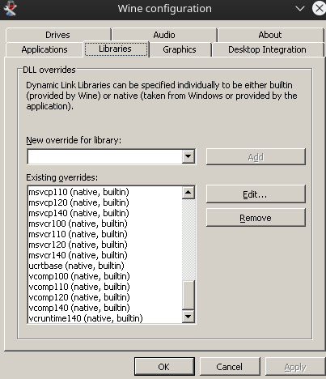Viewport: 326px width, 379px height.
Task: Click the scrollbar track above the thumb
Action: (188, 240)
